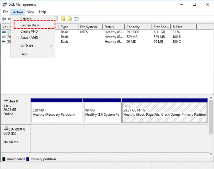Toggle the Show/Hide Action Pane toolbar icon
The height and width of the screenshot is (169, 214).
(x=76, y=19)
